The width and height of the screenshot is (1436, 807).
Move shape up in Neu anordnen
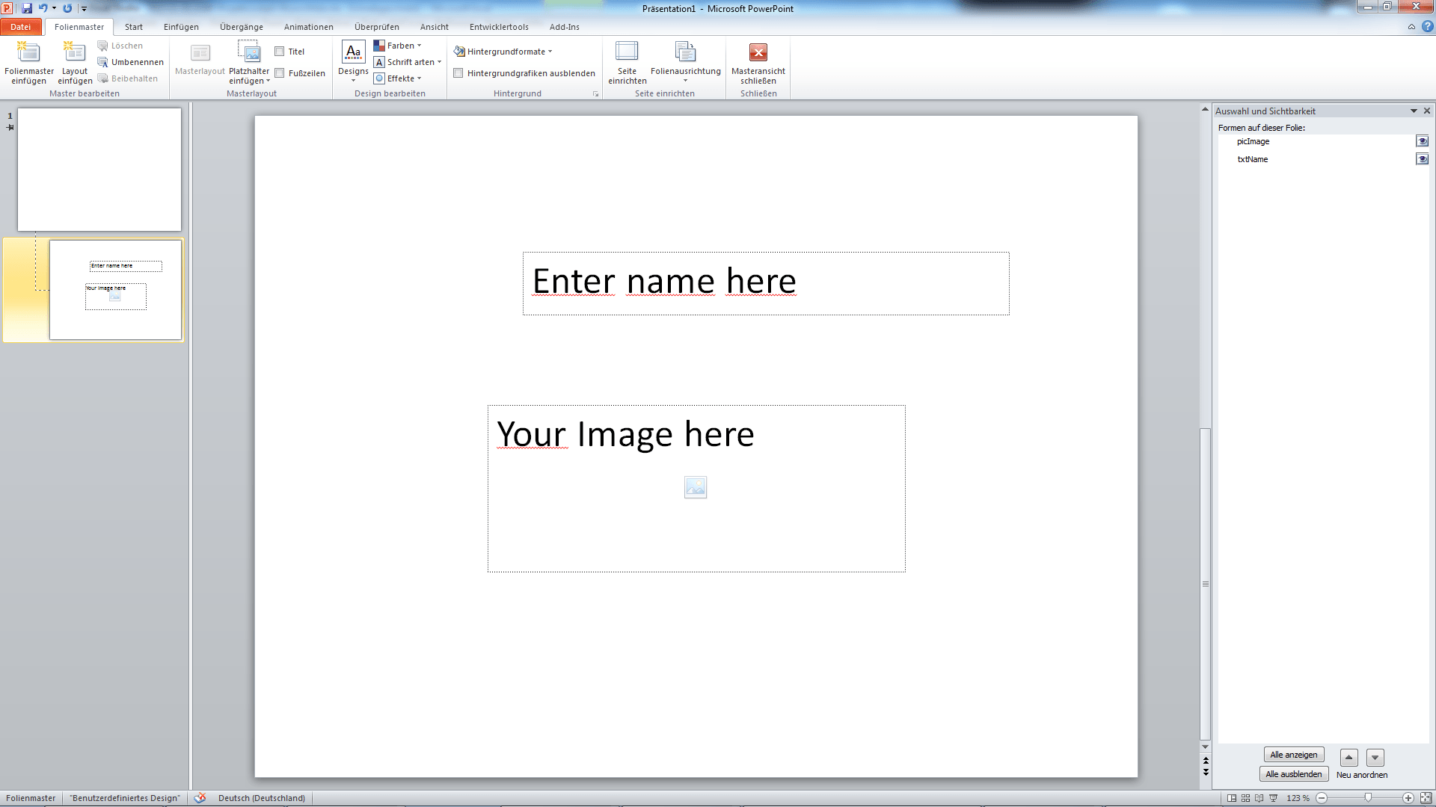pyautogui.click(x=1349, y=758)
